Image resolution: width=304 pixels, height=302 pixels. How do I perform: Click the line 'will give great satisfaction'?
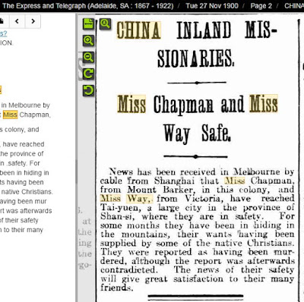point(198,278)
